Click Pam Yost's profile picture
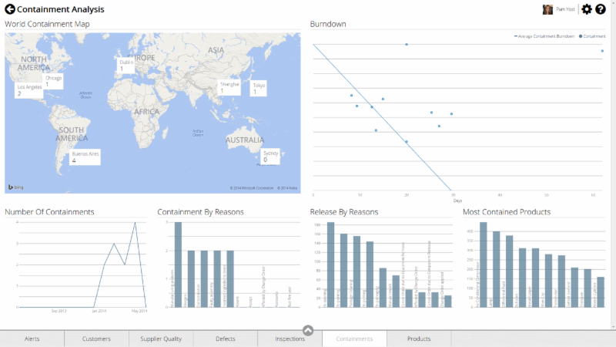Screen dimensions: 616x347 547,9
